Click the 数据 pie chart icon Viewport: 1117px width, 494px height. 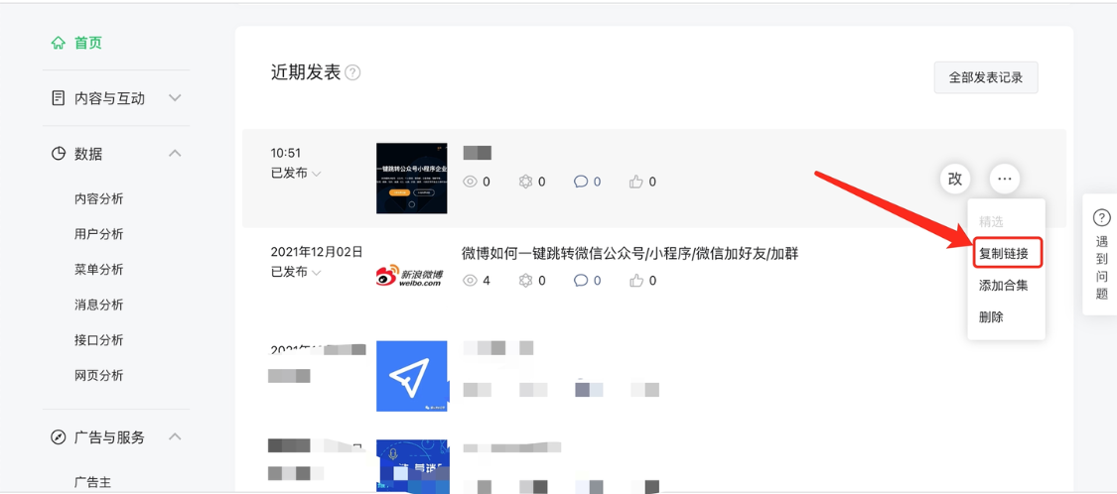point(59,153)
